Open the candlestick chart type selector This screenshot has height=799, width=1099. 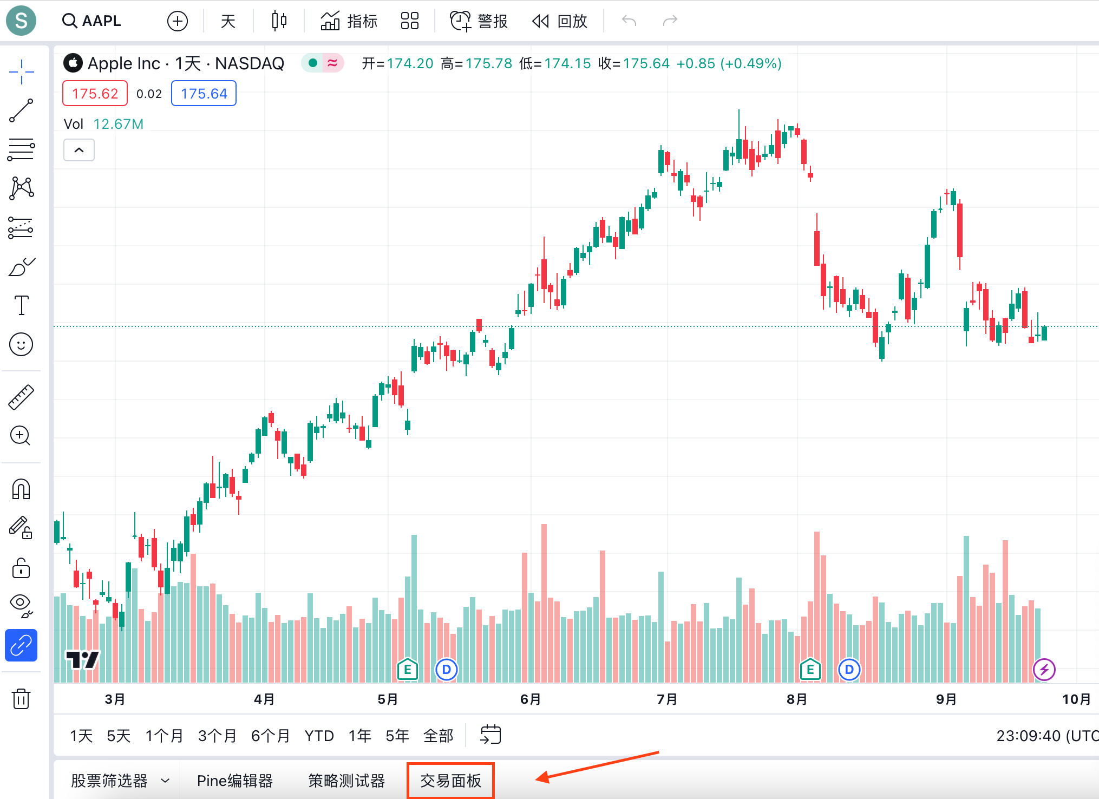click(x=279, y=21)
